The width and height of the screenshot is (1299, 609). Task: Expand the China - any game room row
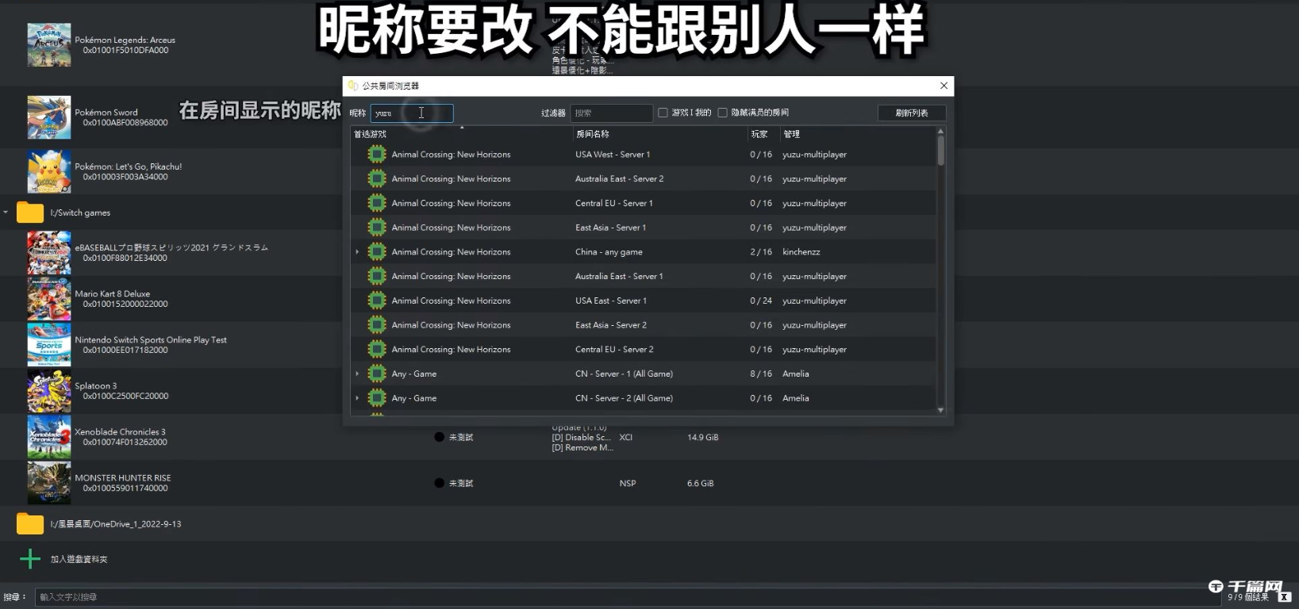click(357, 252)
